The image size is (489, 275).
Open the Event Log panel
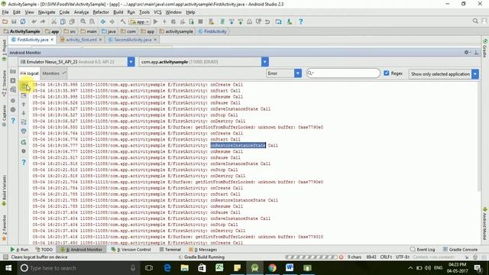423,250
